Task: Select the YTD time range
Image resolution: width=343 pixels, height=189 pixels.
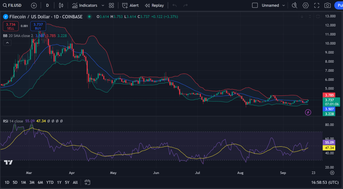Action: click(x=50, y=182)
